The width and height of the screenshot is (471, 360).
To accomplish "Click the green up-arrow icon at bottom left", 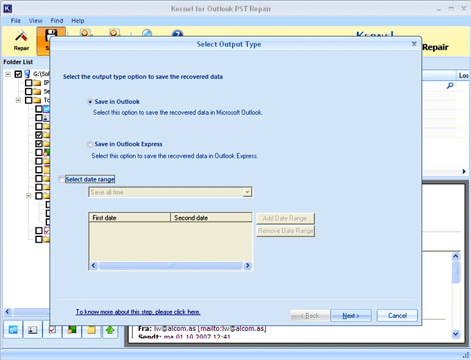I will coord(110,330).
